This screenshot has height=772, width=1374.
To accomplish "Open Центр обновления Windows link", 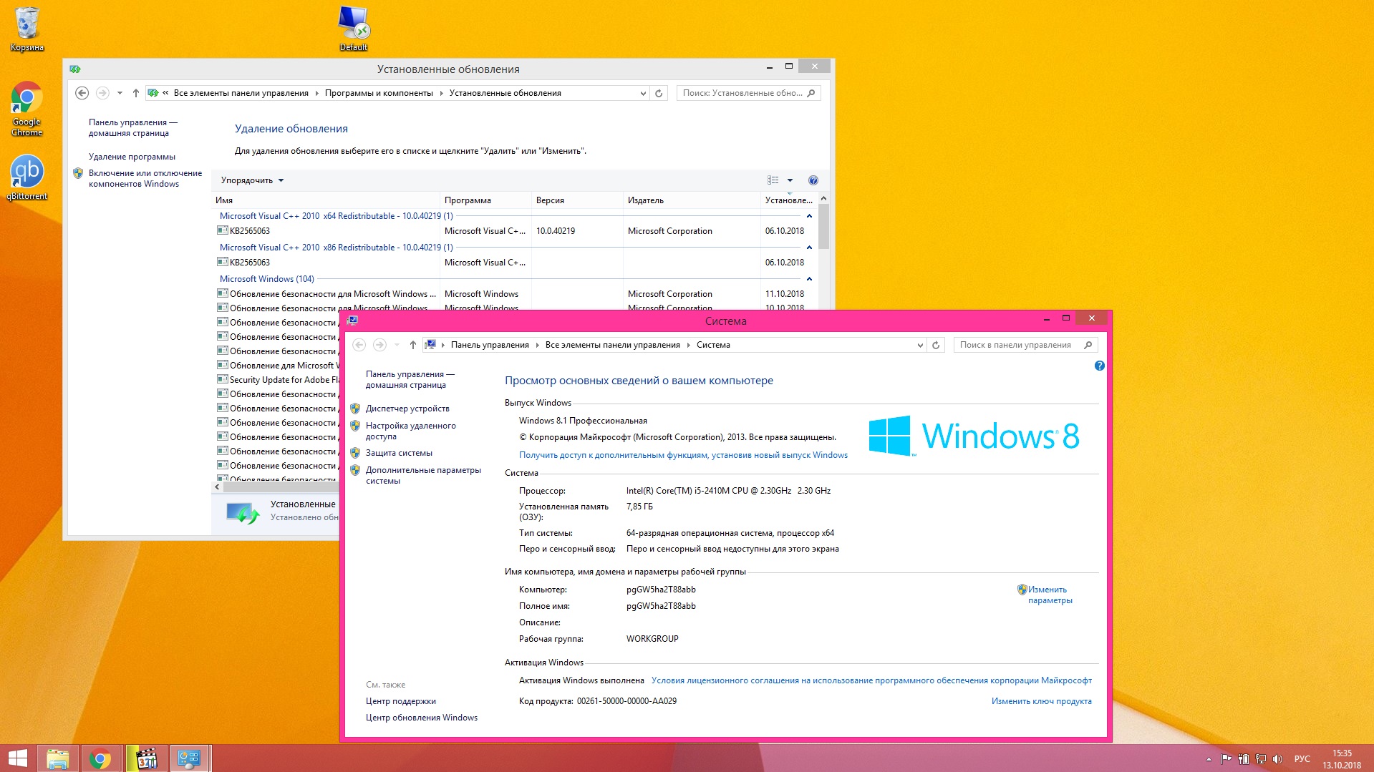I will [x=421, y=718].
